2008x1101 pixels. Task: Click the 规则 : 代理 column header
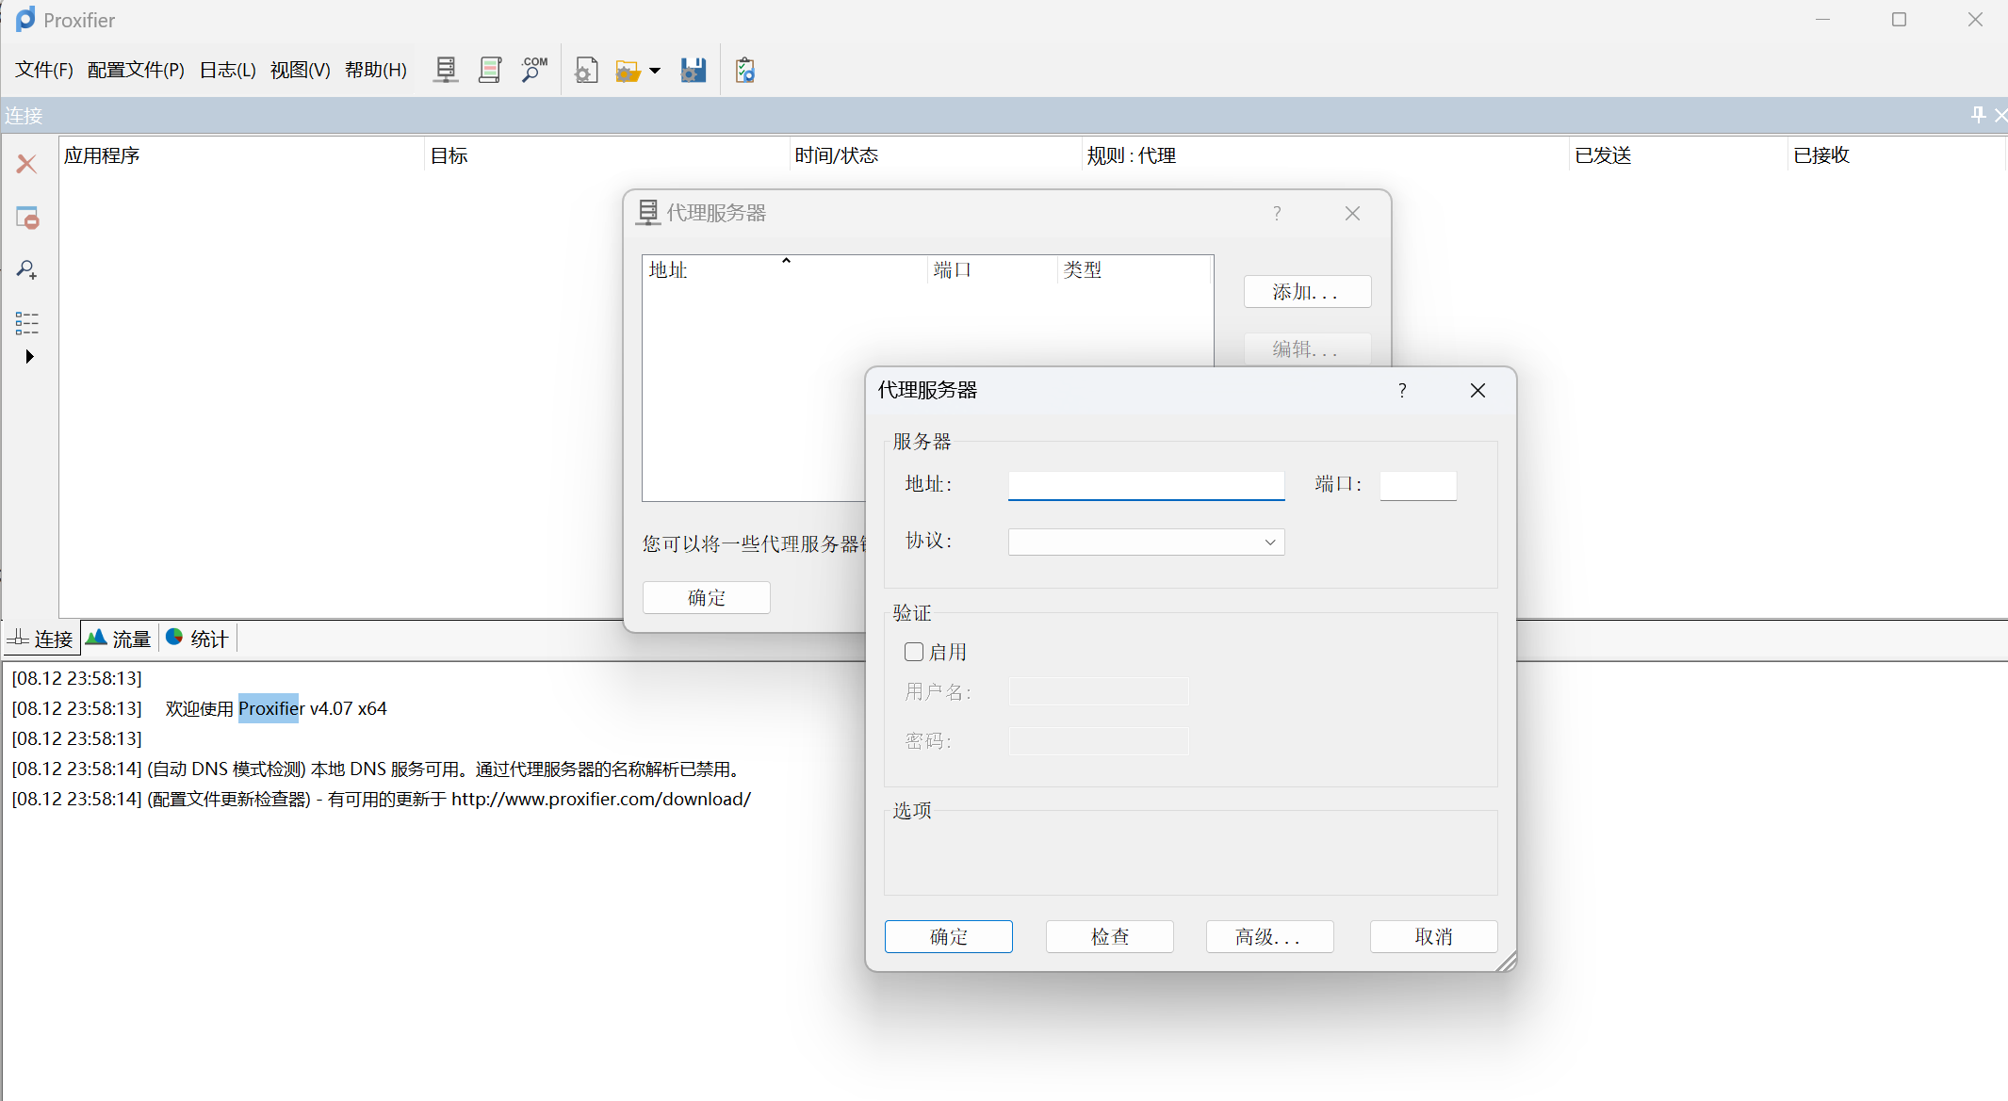tap(1325, 155)
